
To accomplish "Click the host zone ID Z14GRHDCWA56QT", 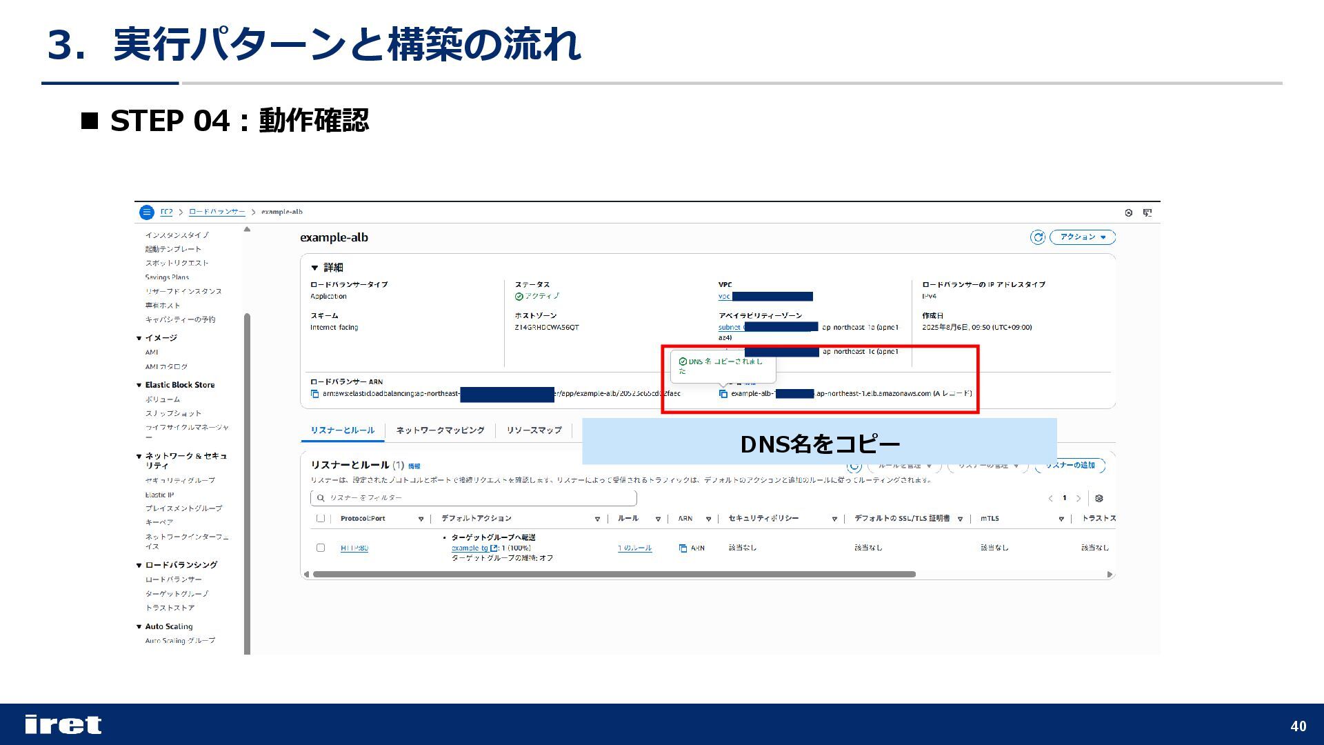I will (547, 328).
